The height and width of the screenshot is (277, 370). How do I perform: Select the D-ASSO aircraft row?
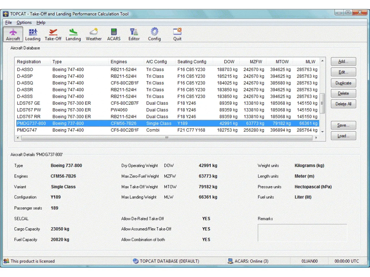point(167,70)
